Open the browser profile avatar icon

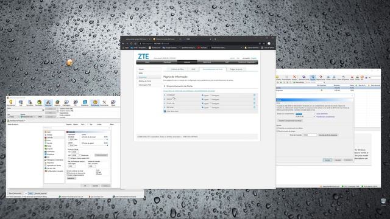[x=269, y=43]
